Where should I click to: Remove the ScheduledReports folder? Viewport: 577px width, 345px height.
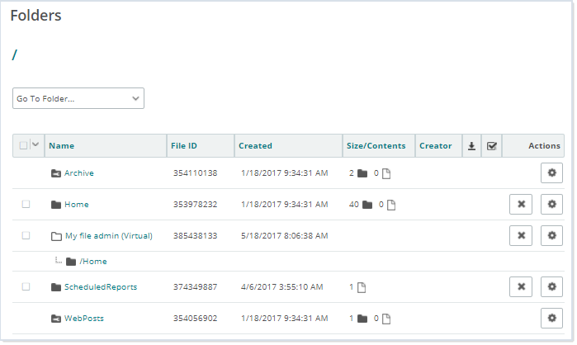[x=520, y=286]
